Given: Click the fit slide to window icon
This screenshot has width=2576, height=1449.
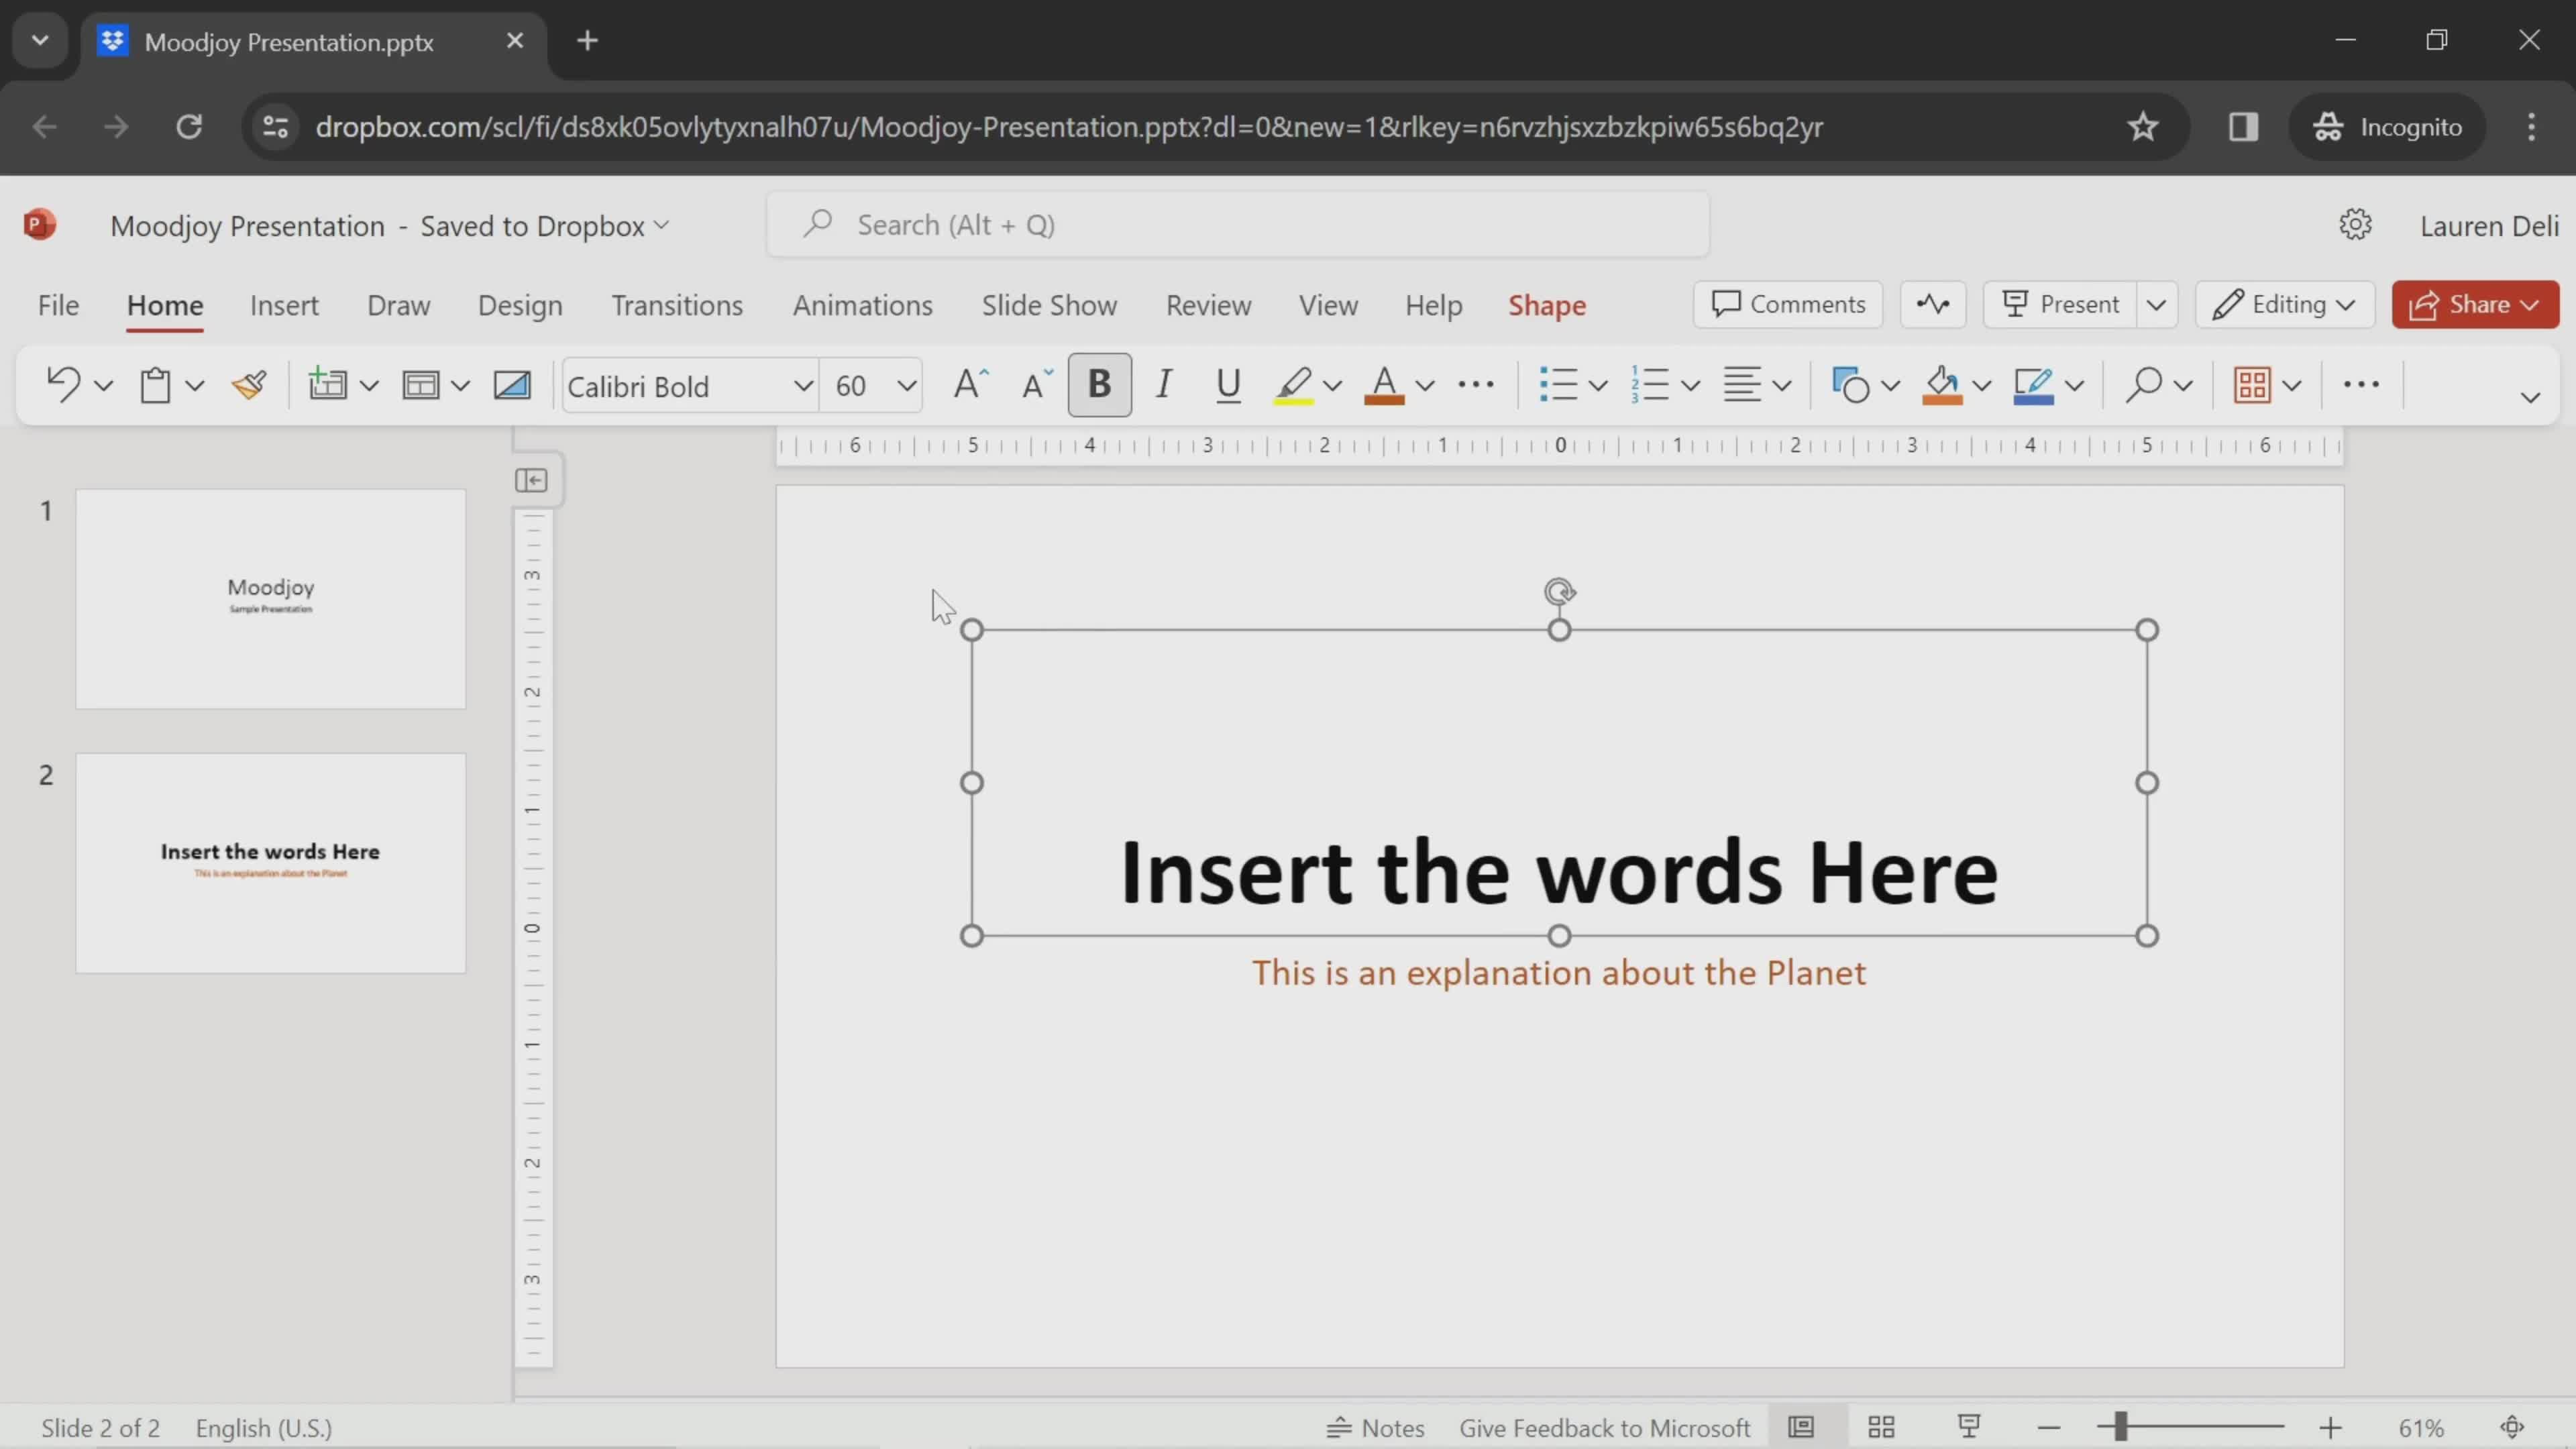Looking at the screenshot, I should [x=2512, y=1427].
